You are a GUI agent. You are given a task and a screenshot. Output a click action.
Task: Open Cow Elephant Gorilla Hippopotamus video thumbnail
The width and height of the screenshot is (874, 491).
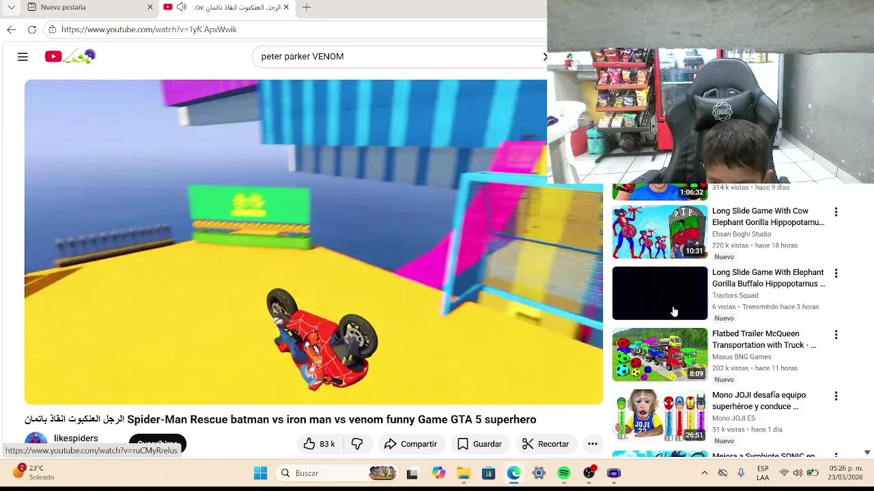[x=660, y=232]
